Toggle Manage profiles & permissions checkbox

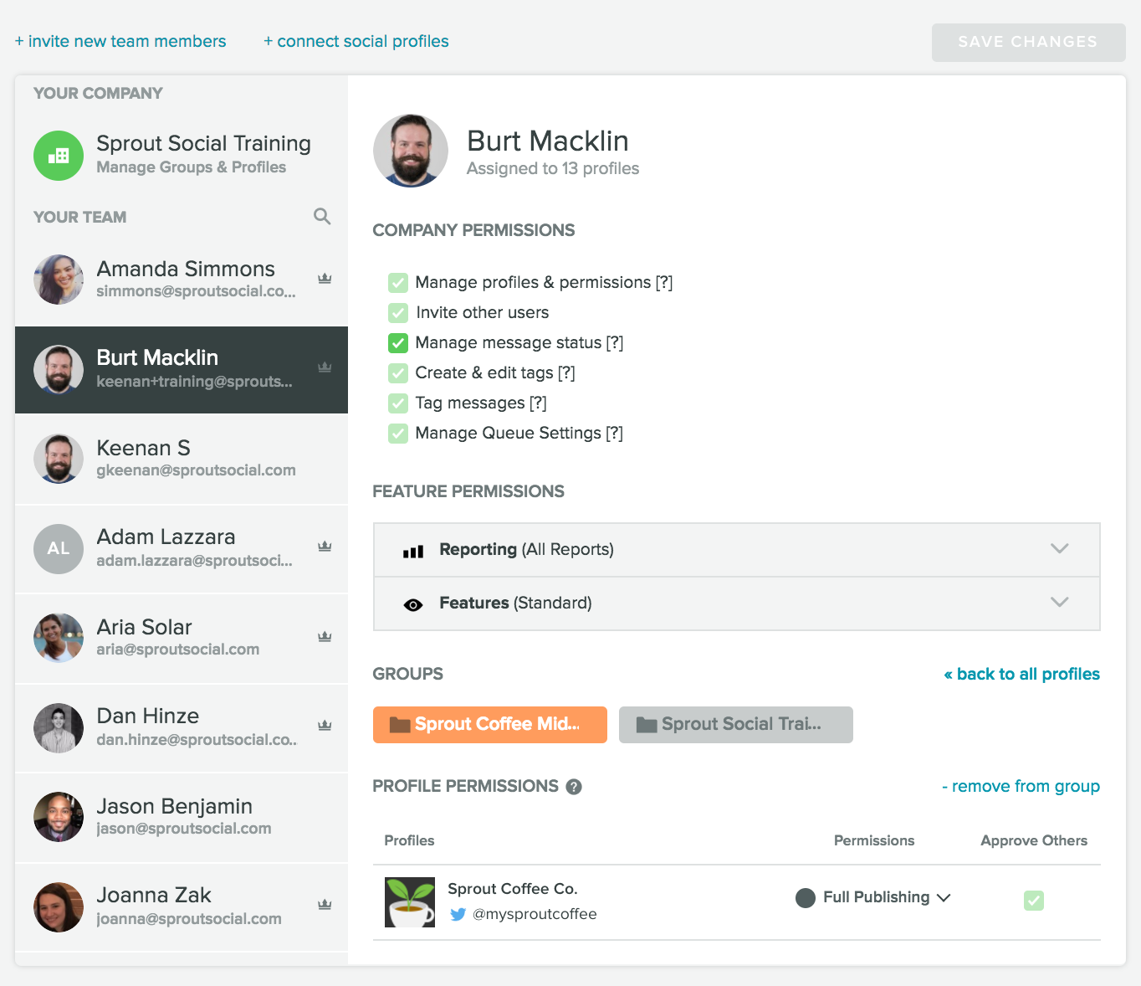pyautogui.click(x=398, y=283)
